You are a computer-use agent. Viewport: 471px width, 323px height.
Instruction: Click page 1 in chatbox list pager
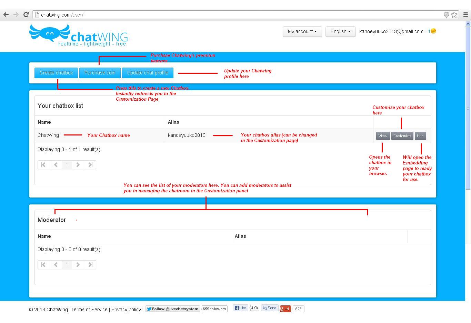(67, 165)
